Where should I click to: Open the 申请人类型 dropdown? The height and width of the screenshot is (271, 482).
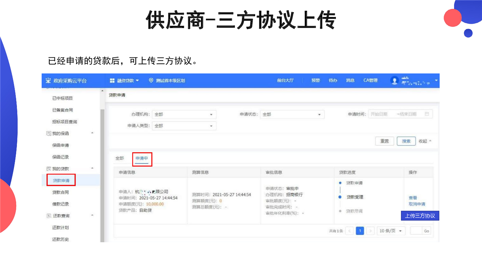tap(184, 126)
